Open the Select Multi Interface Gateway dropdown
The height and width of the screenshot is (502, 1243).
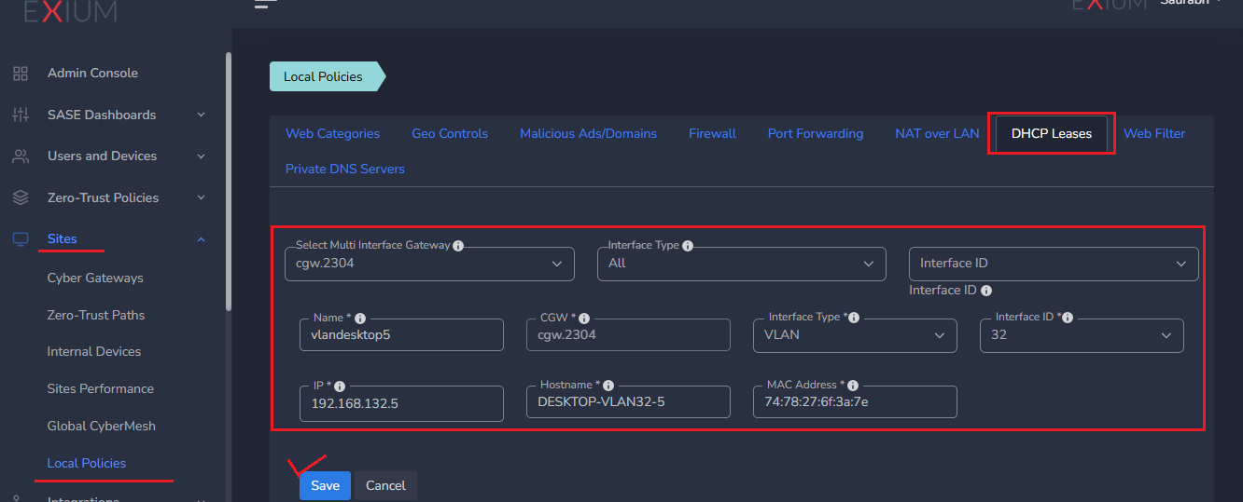429,264
